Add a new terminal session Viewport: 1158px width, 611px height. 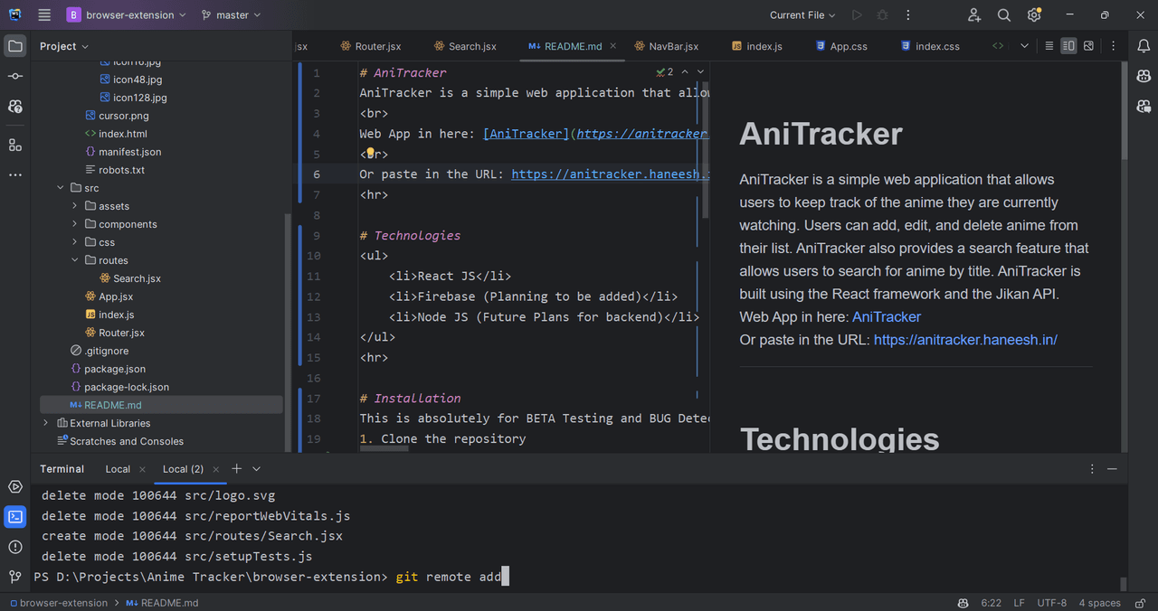click(x=237, y=469)
